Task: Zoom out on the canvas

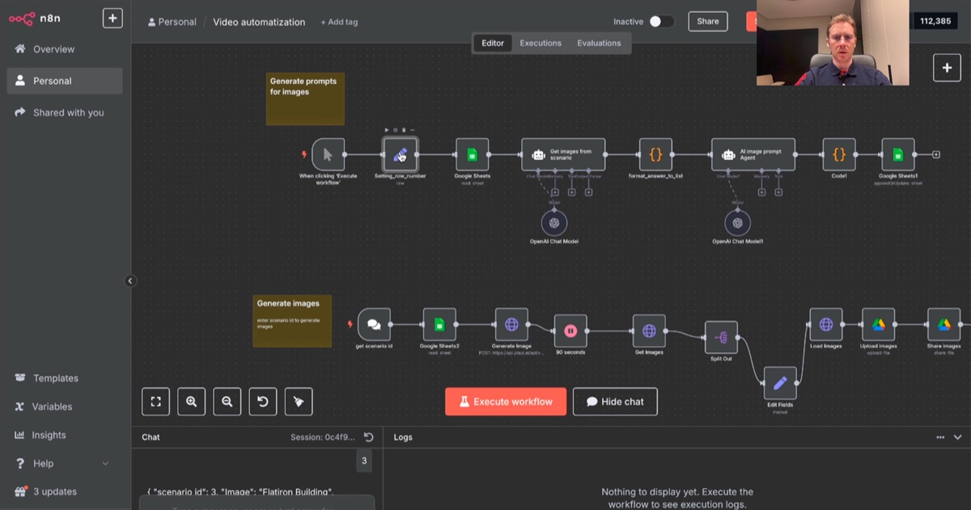Action: tap(227, 402)
